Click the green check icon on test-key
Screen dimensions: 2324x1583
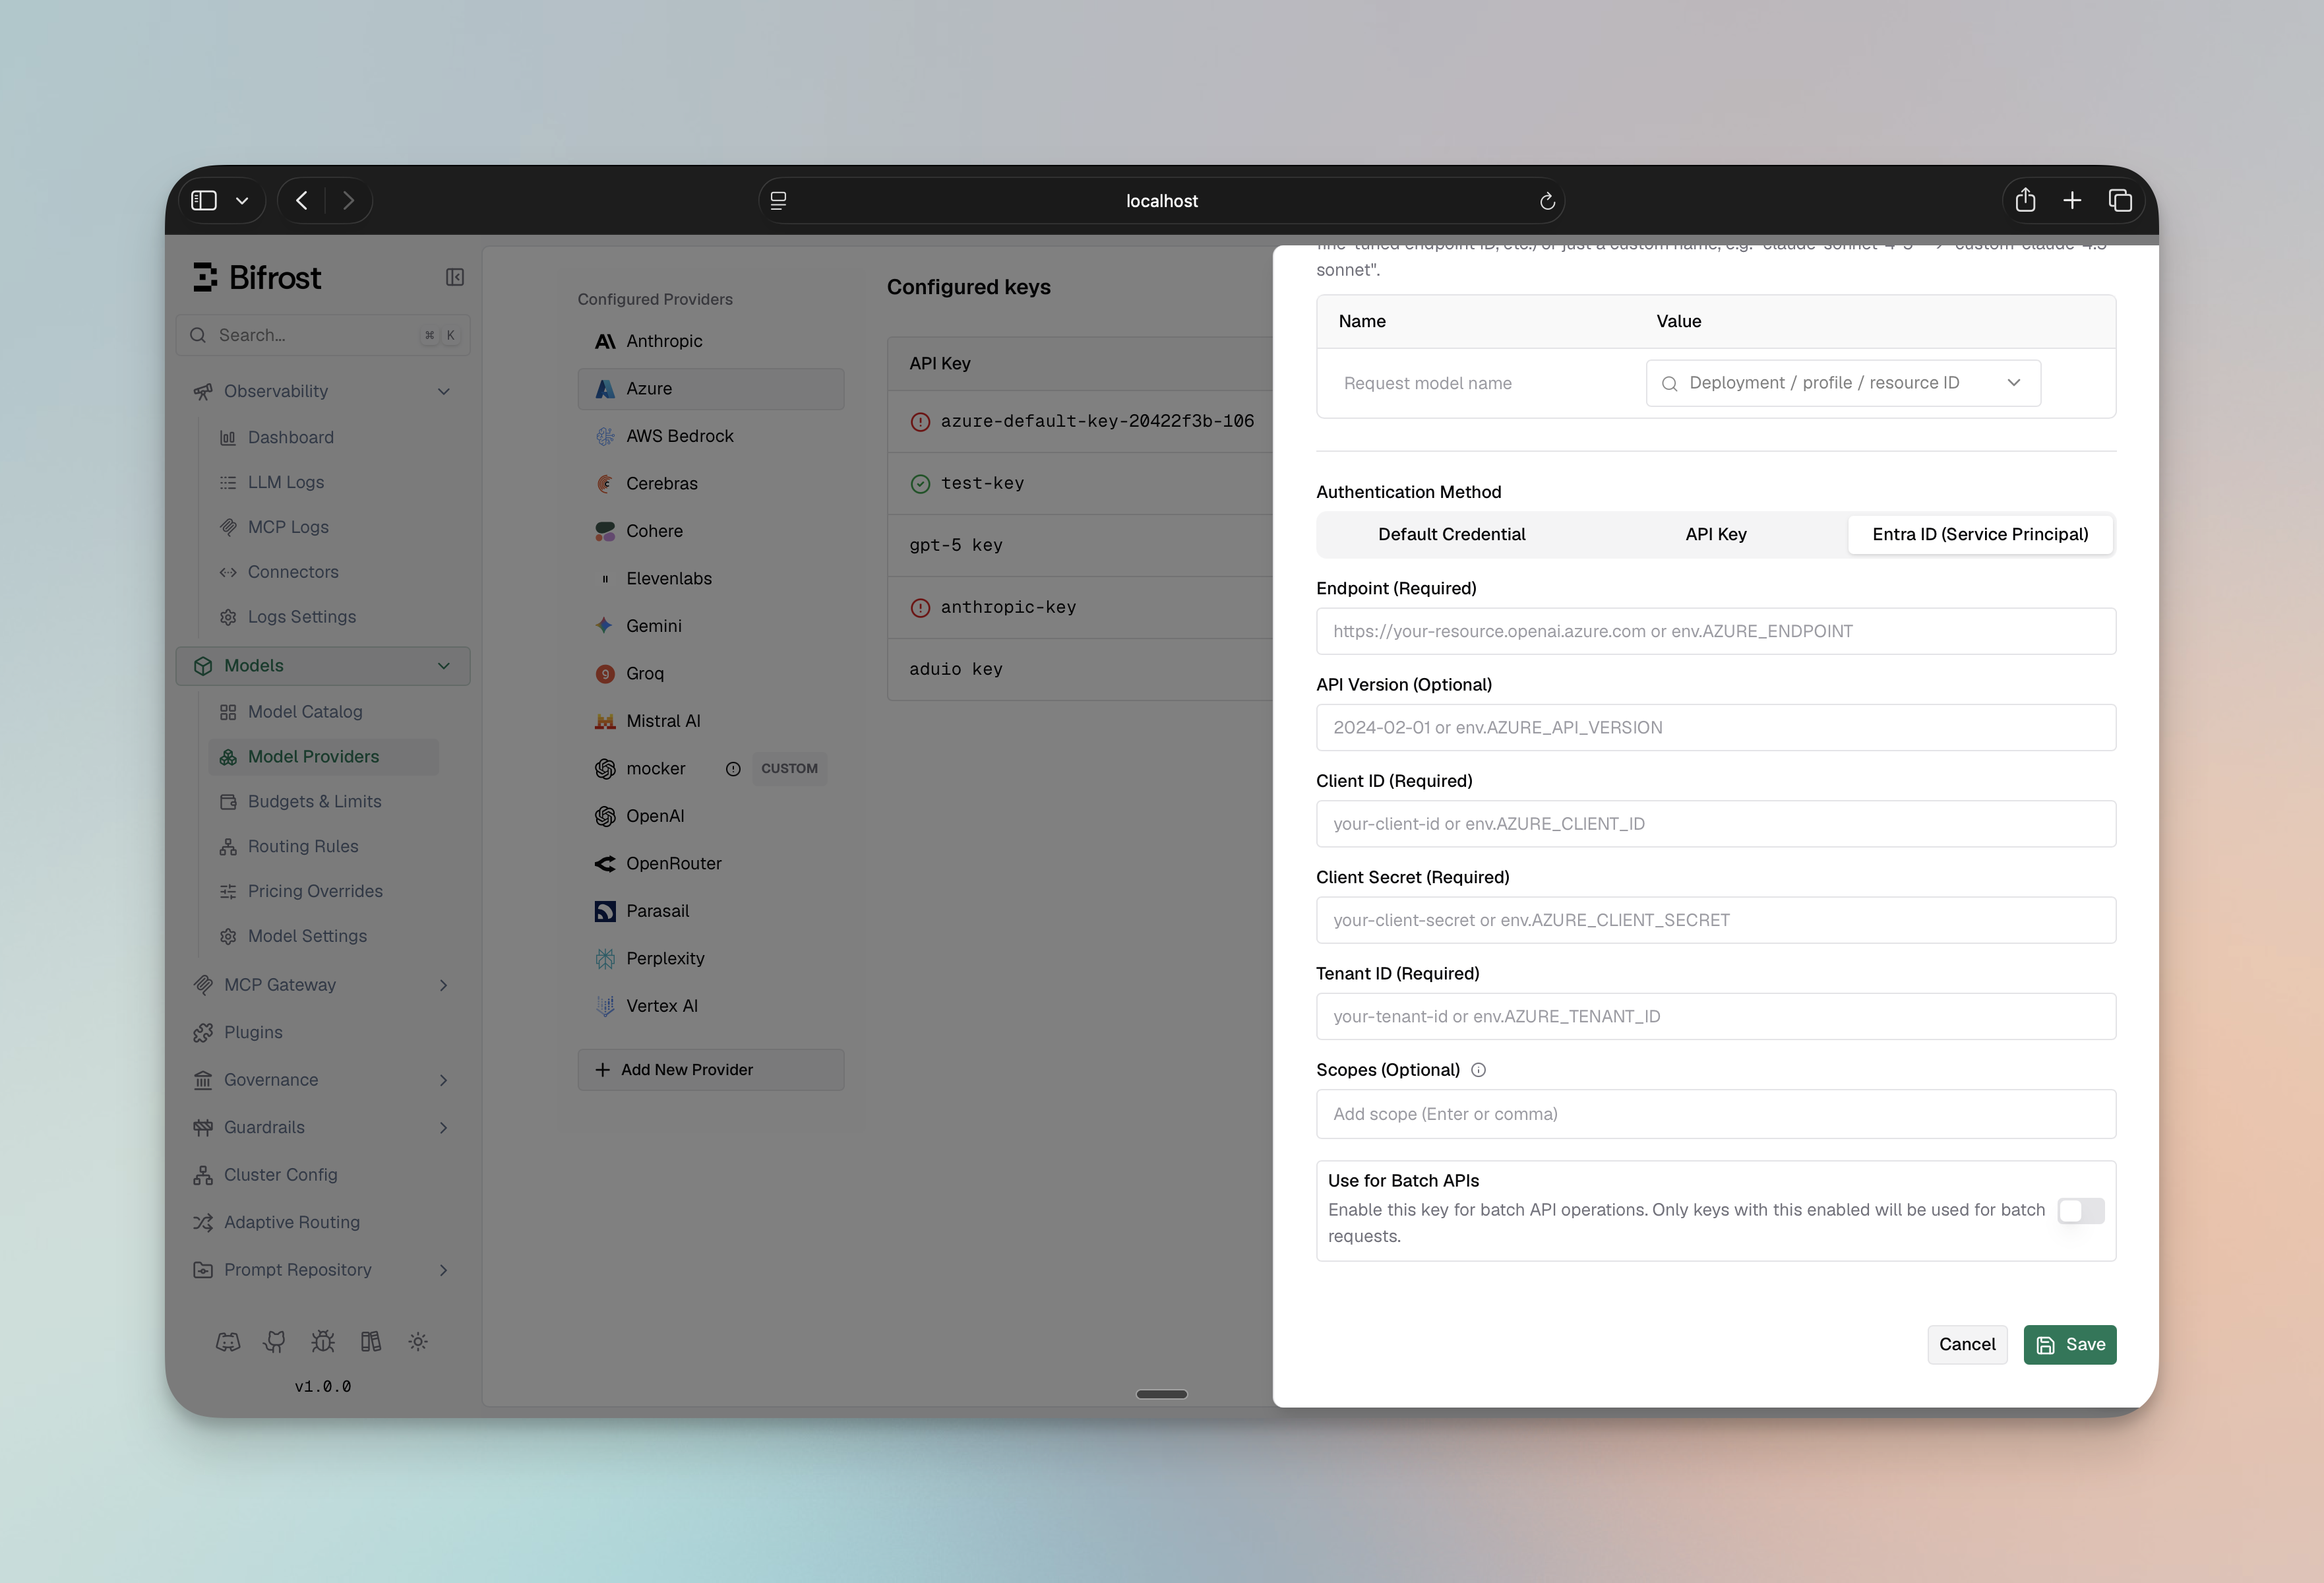(x=920, y=484)
